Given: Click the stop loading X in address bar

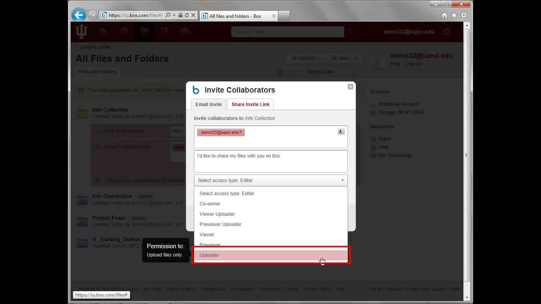Looking at the screenshot, I should pyautogui.click(x=193, y=15).
